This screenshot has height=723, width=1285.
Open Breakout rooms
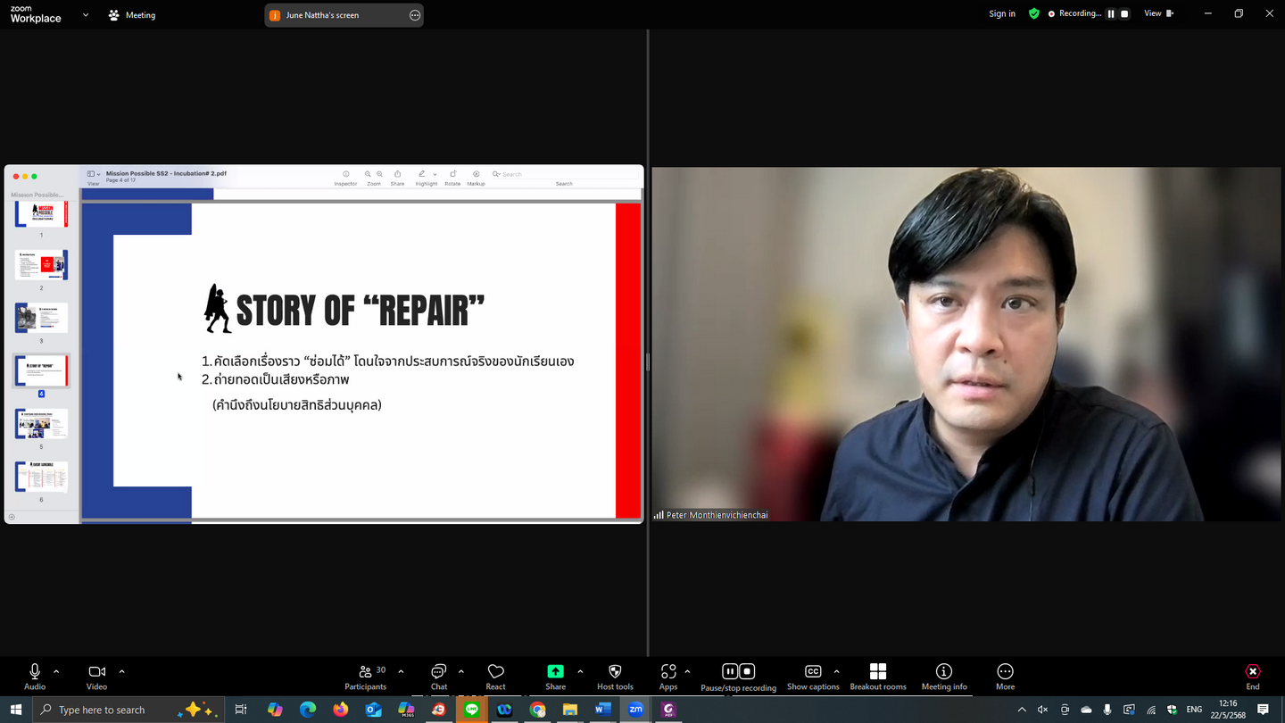click(x=877, y=677)
